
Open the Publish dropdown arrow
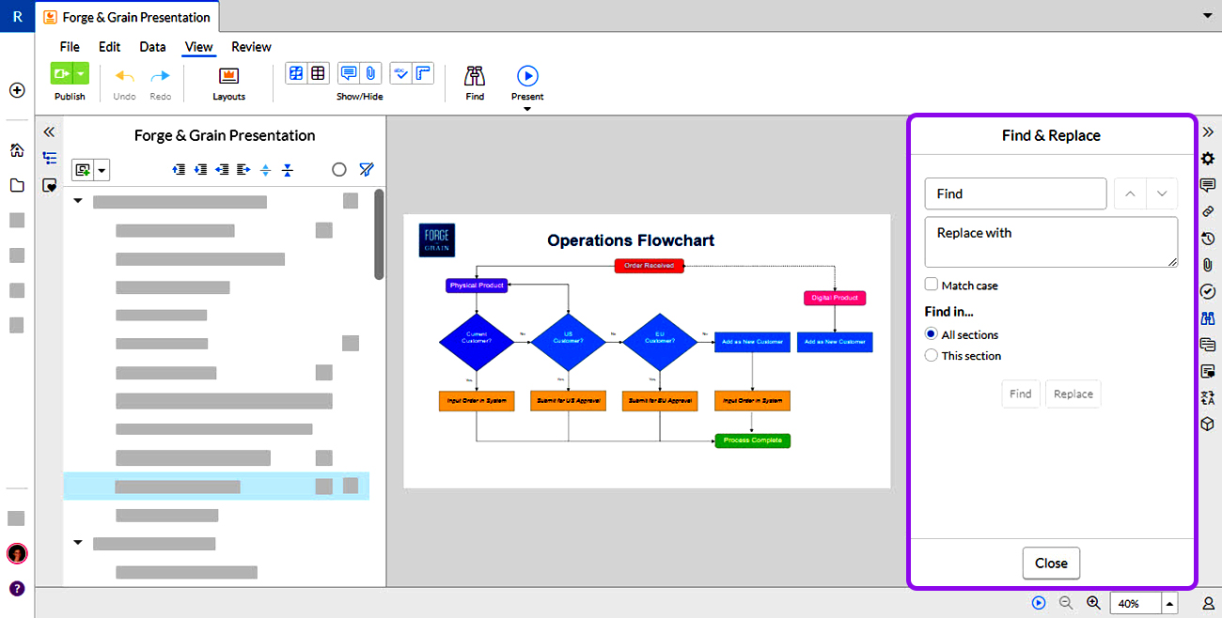81,74
